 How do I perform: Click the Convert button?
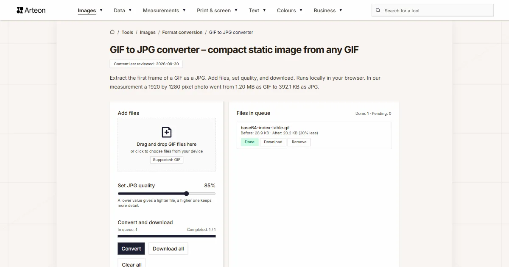131,249
